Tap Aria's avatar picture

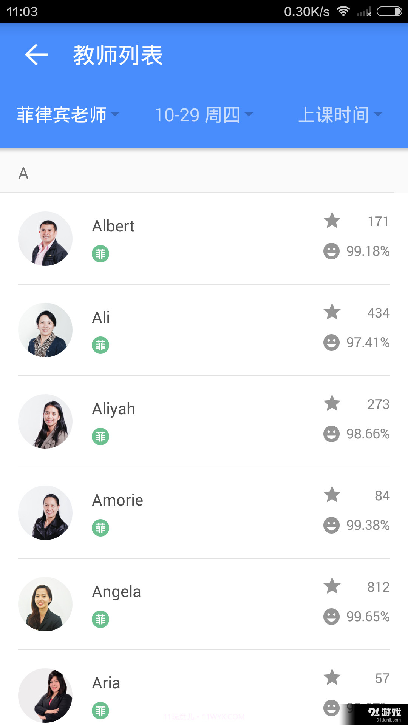point(45,696)
